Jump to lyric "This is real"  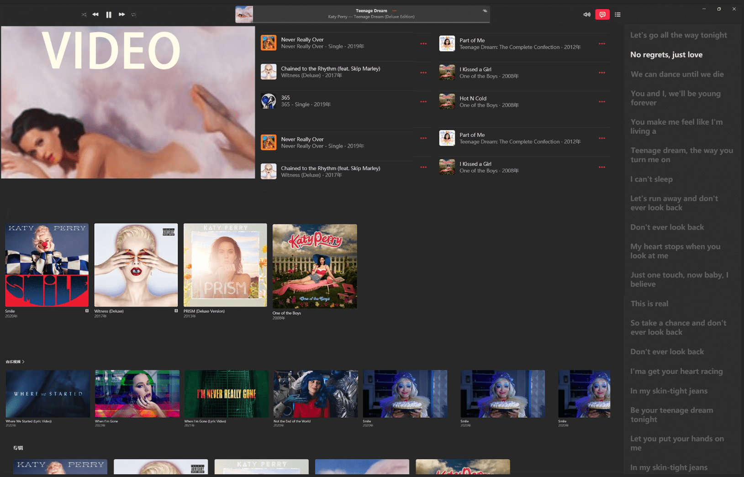tap(649, 304)
